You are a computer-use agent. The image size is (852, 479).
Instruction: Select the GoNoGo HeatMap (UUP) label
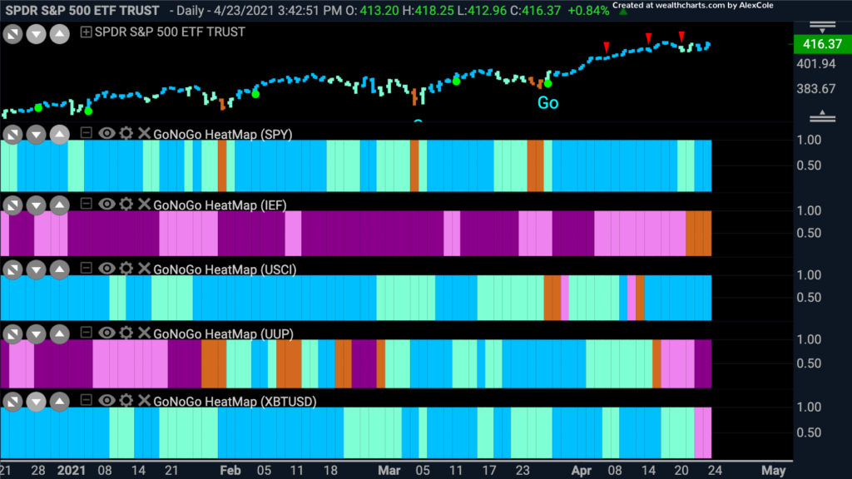(223, 333)
